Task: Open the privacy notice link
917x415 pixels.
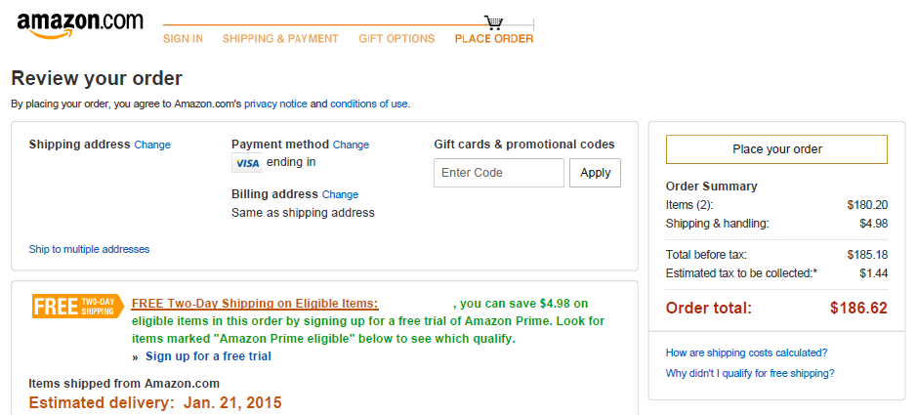Action: 275,104
